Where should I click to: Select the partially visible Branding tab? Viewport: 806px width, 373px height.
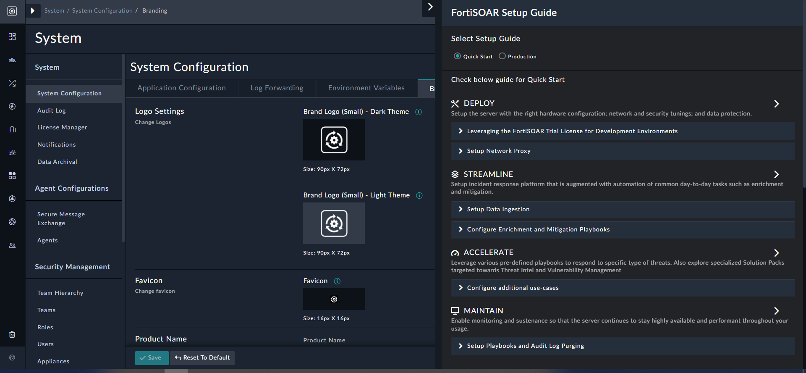[427, 89]
